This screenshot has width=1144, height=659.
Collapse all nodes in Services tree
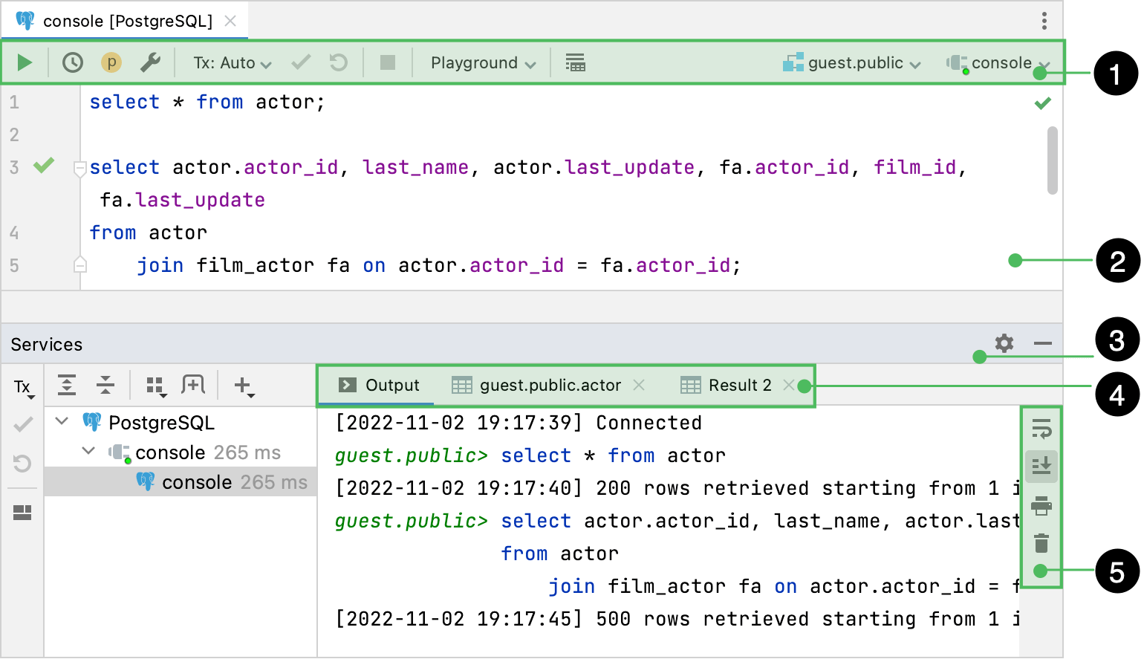pyautogui.click(x=105, y=385)
